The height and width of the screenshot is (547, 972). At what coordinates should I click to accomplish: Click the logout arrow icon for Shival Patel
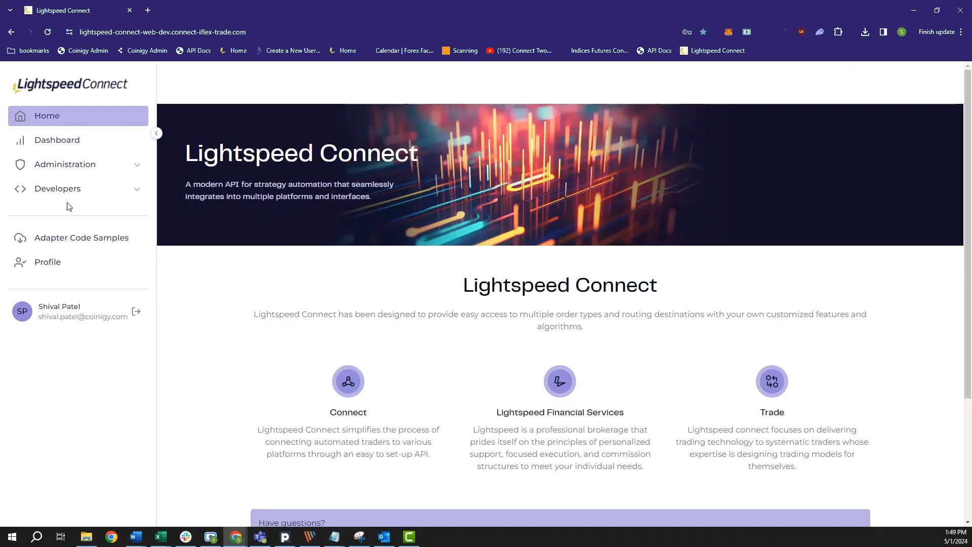coord(136,311)
